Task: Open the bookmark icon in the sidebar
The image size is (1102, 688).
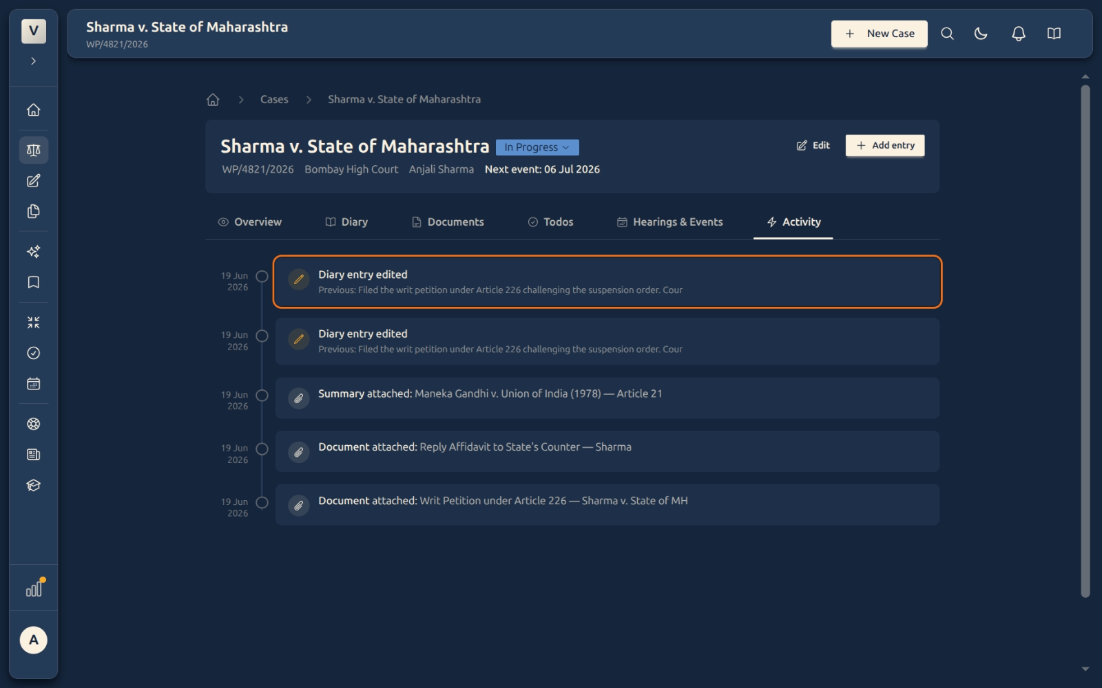Action: coord(33,282)
